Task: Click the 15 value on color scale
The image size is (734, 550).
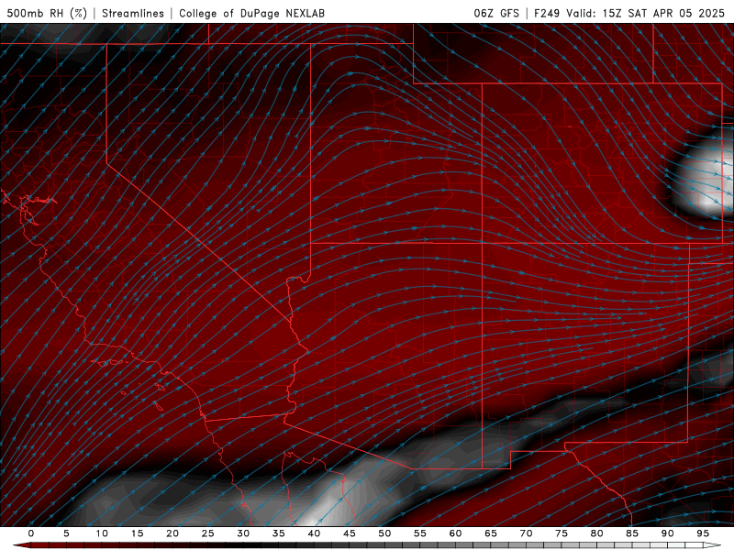Action: click(137, 533)
